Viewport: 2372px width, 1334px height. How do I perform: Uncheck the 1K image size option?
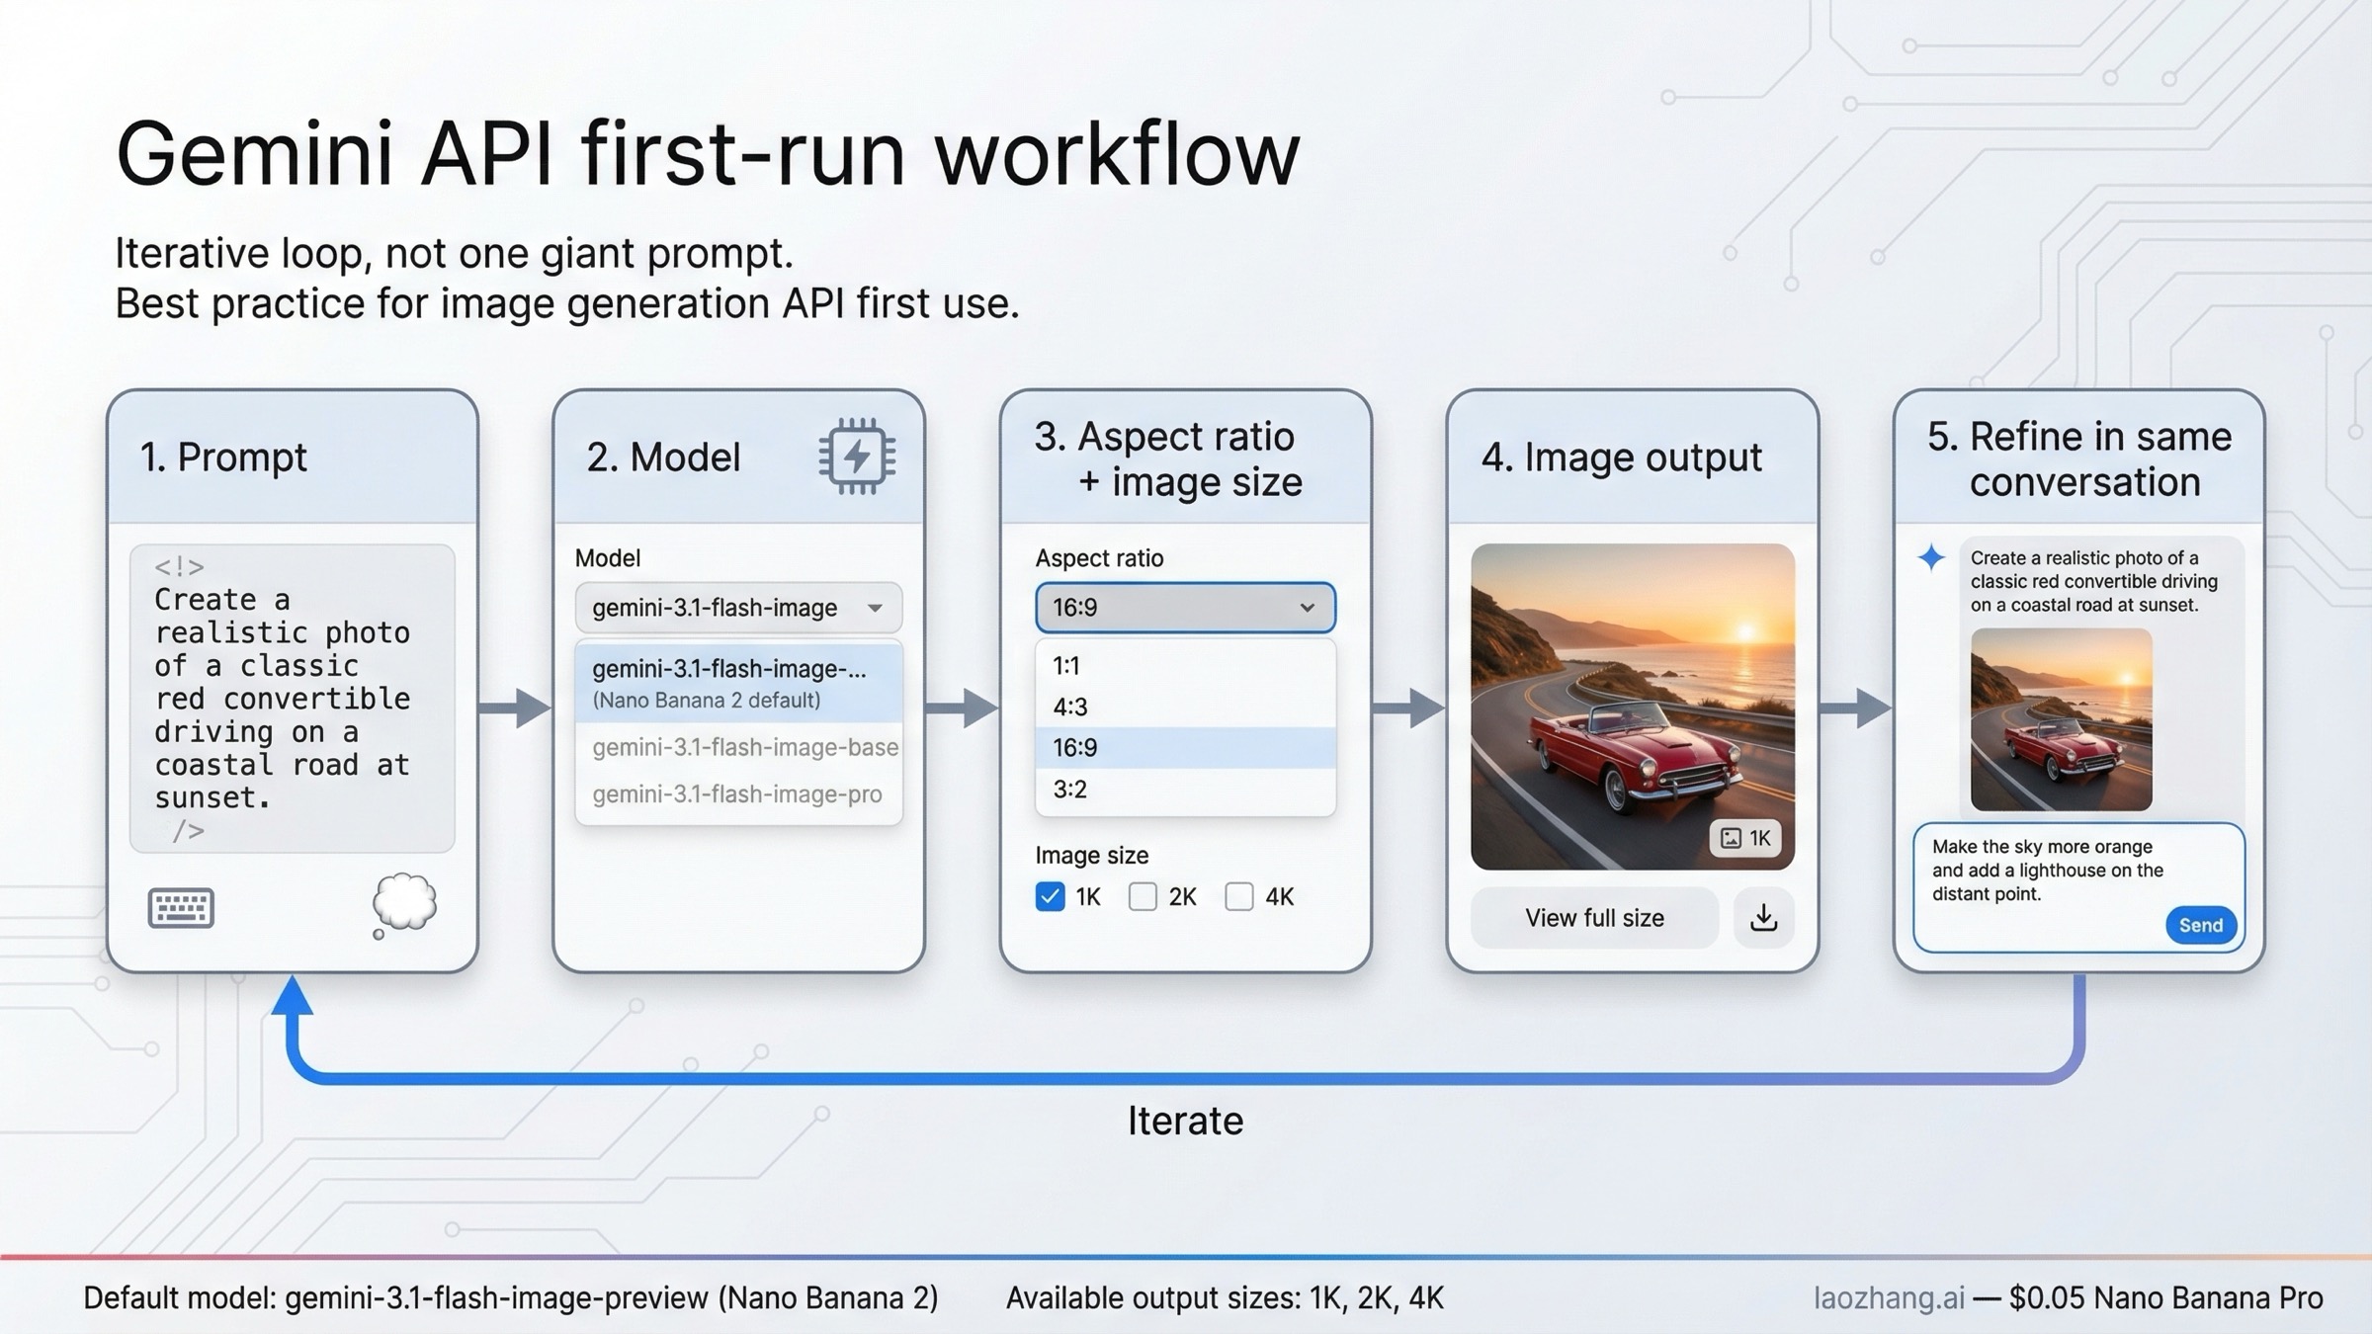1050,896
